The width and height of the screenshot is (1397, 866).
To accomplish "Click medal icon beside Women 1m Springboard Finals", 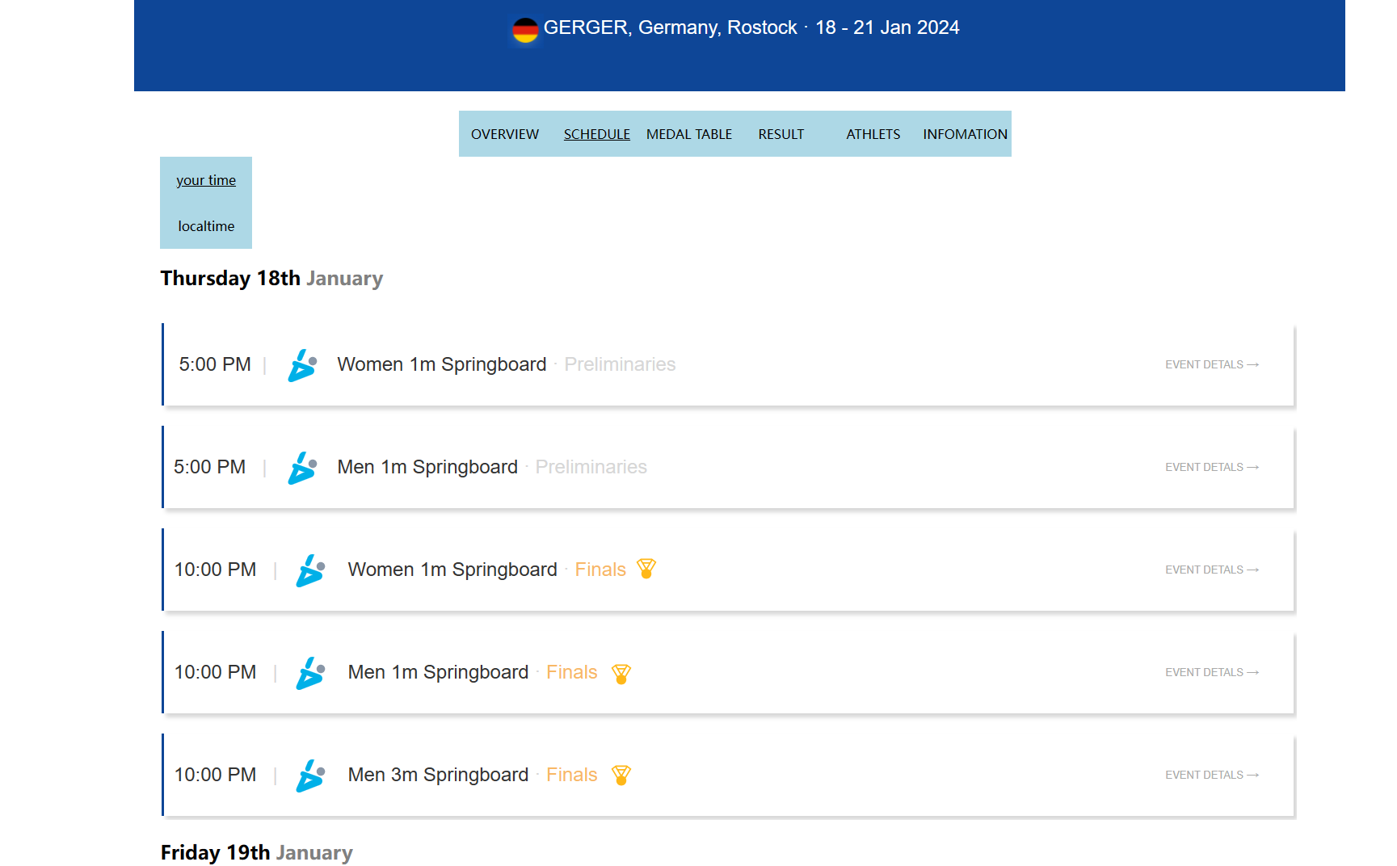I will tap(646, 570).
